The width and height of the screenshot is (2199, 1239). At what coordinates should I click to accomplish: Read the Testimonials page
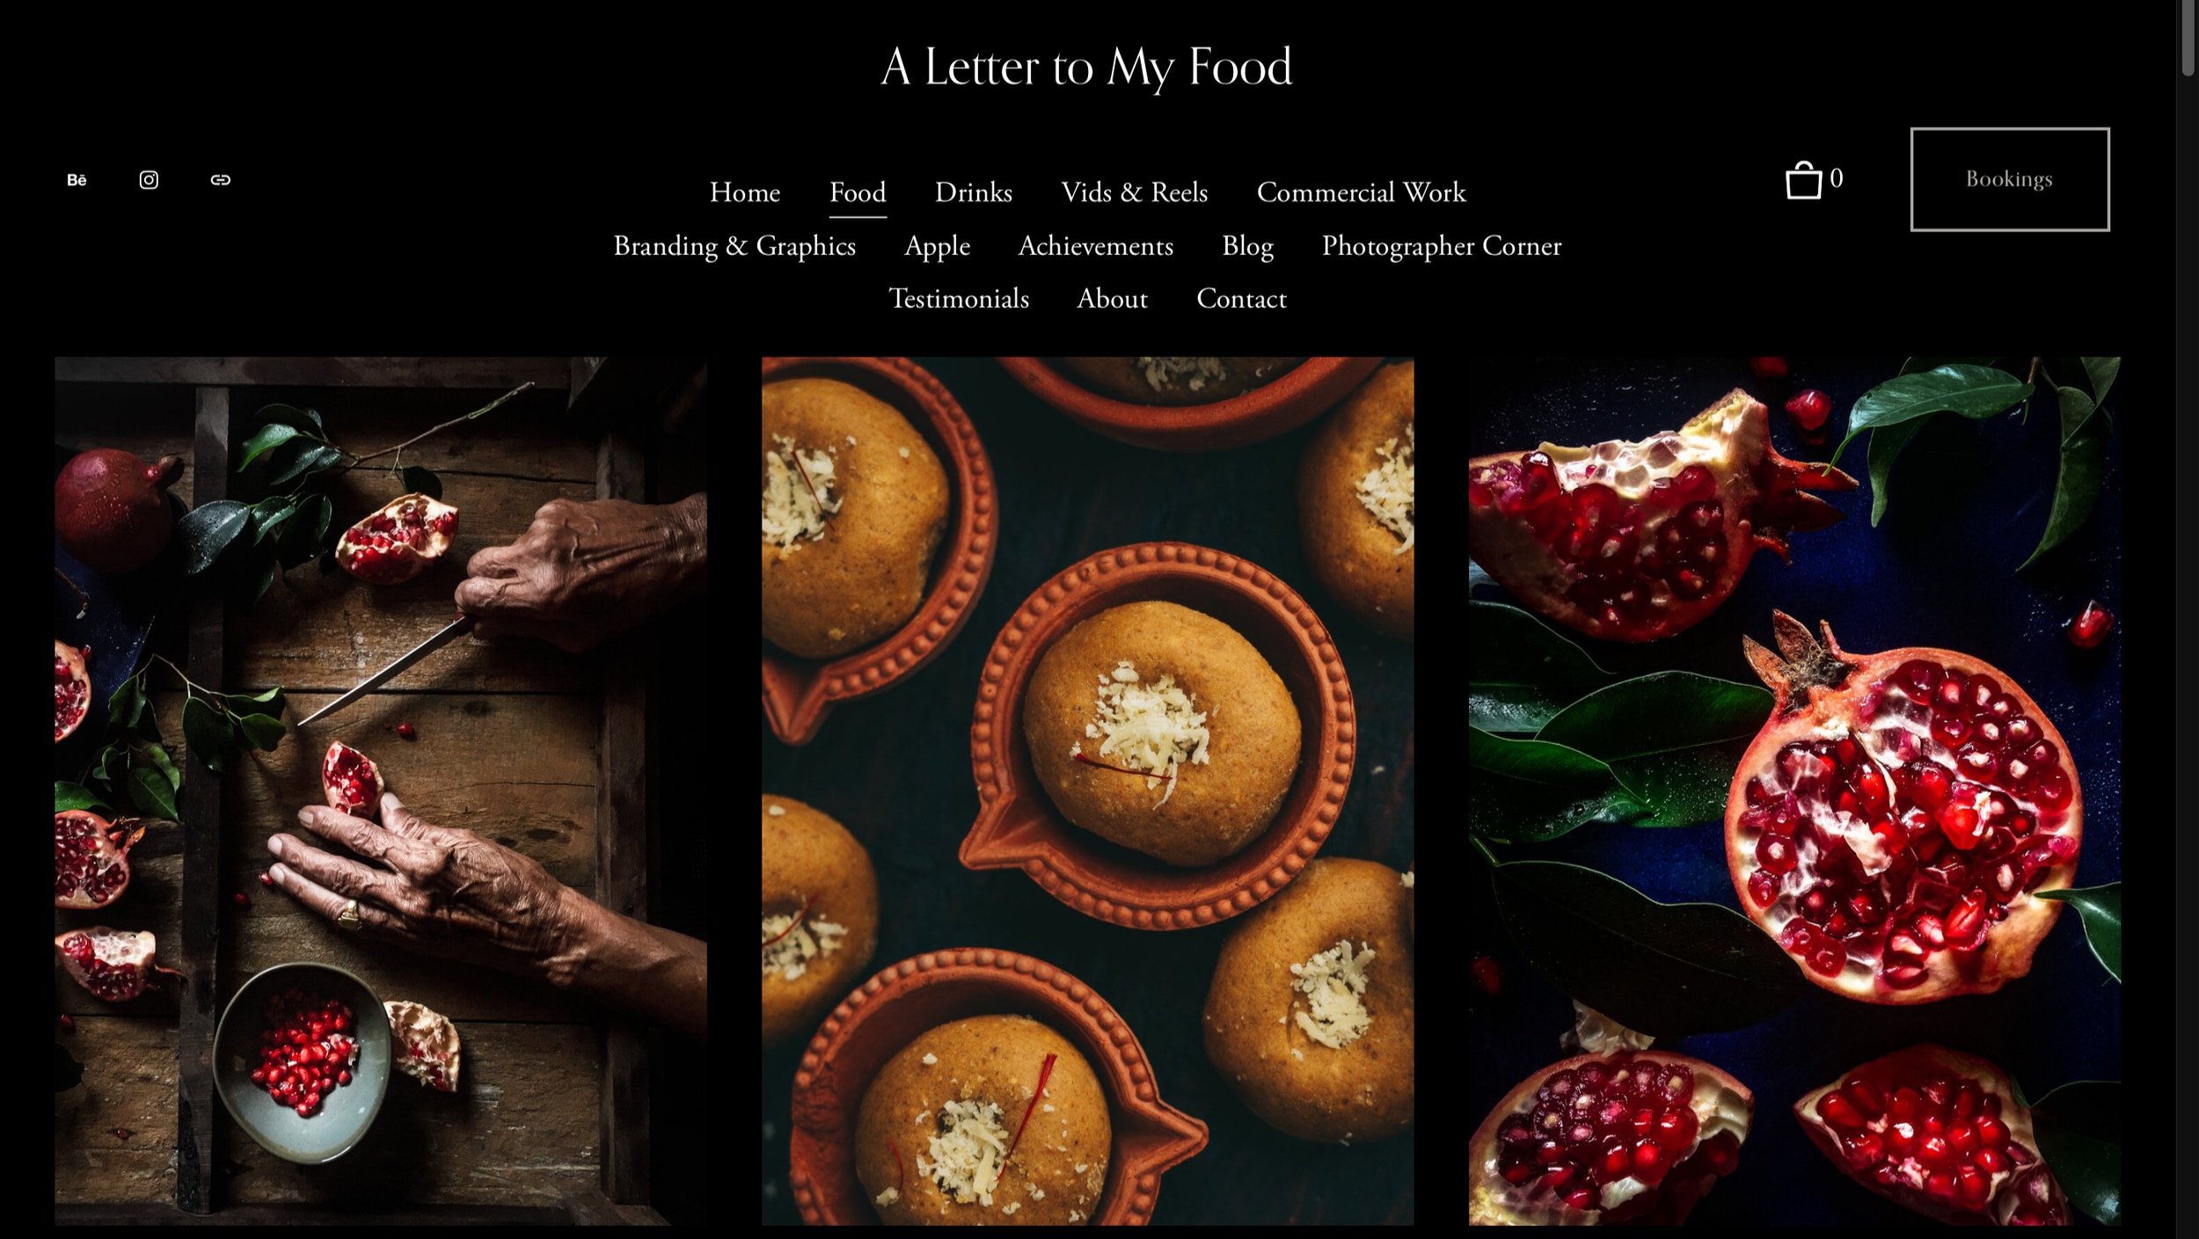click(958, 299)
